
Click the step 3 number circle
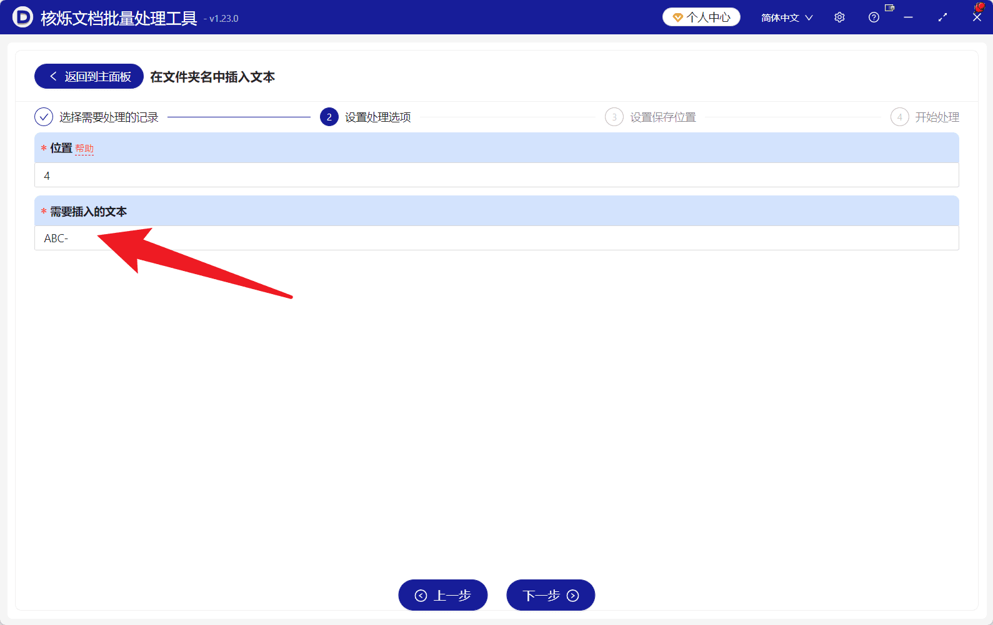(614, 117)
